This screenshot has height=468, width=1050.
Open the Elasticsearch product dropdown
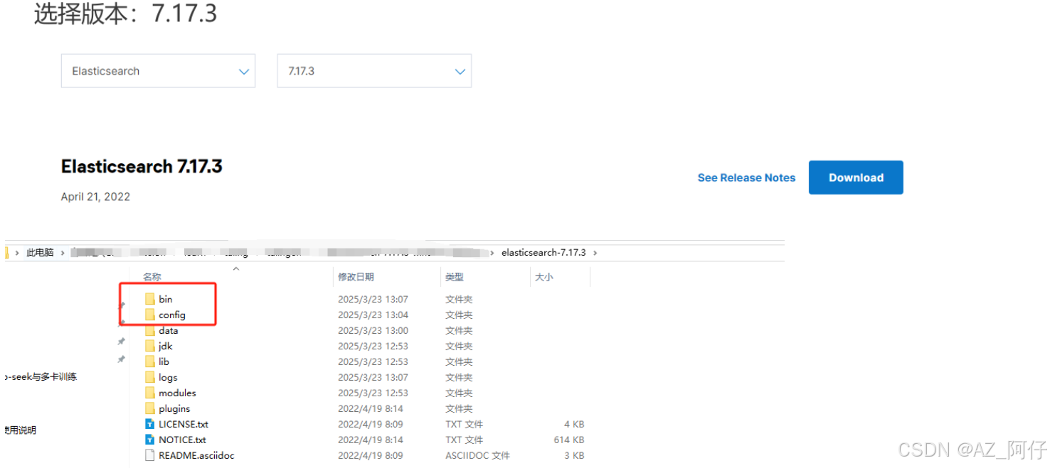[x=158, y=71]
